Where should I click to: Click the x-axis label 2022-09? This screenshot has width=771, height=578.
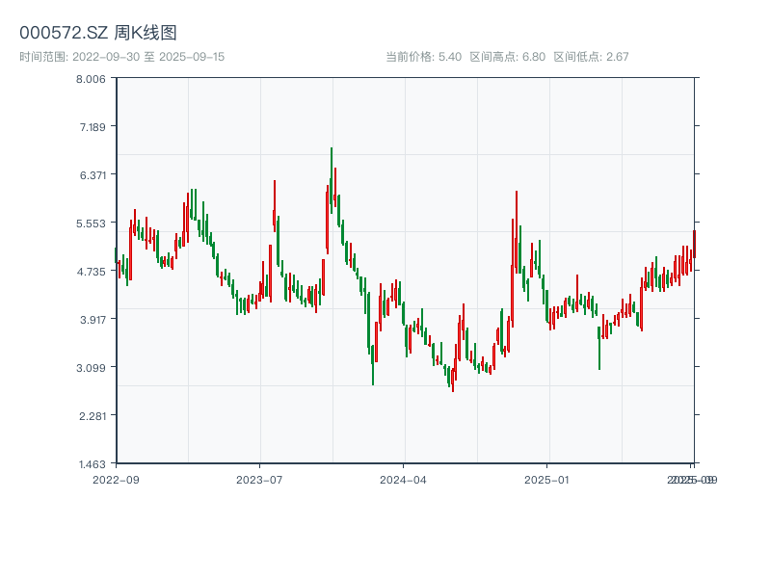[x=116, y=480]
